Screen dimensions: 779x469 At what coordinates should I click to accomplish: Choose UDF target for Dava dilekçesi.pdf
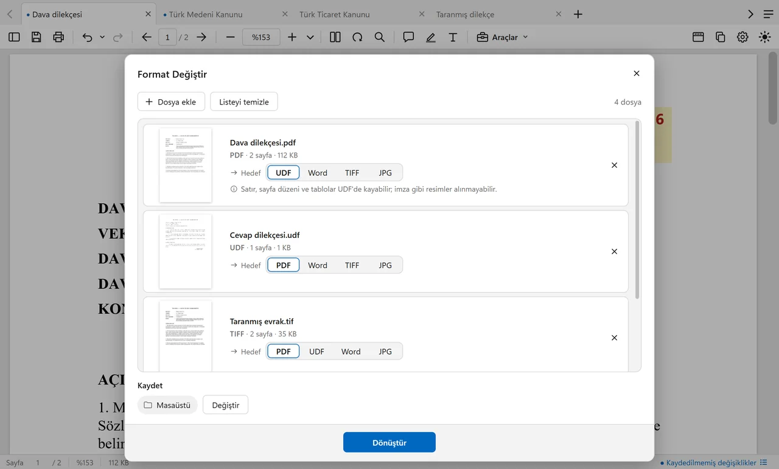point(284,173)
